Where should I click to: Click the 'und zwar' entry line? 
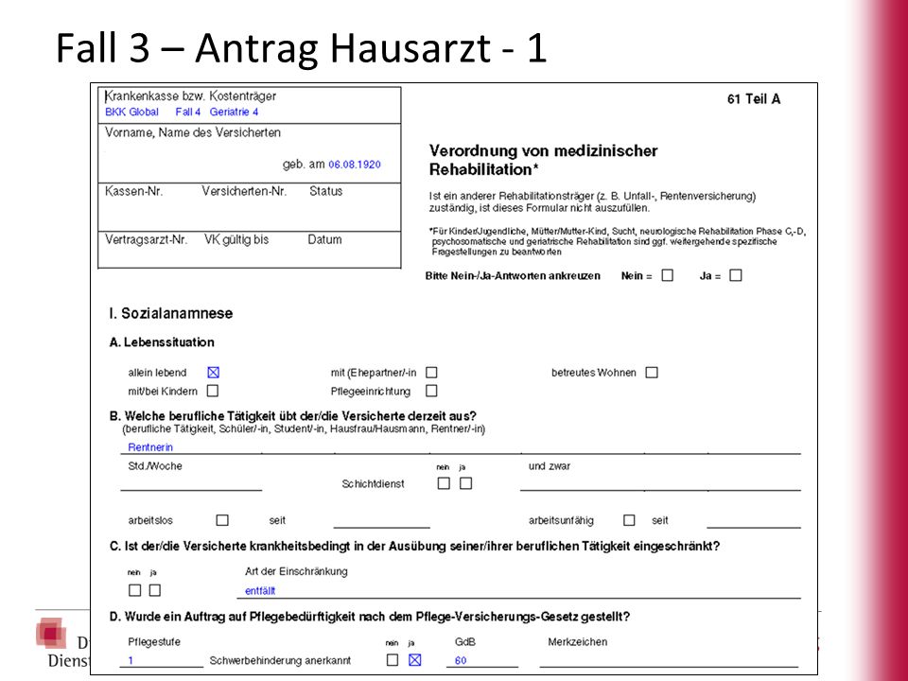click(661, 483)
